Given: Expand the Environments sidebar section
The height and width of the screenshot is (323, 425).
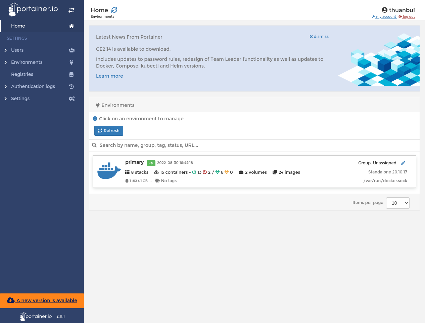Looking at the screenshot, I should coord(6,63).
